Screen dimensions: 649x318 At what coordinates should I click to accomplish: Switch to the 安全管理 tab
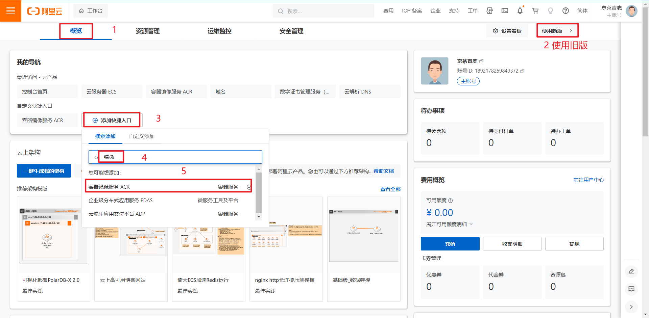[291, 31]
